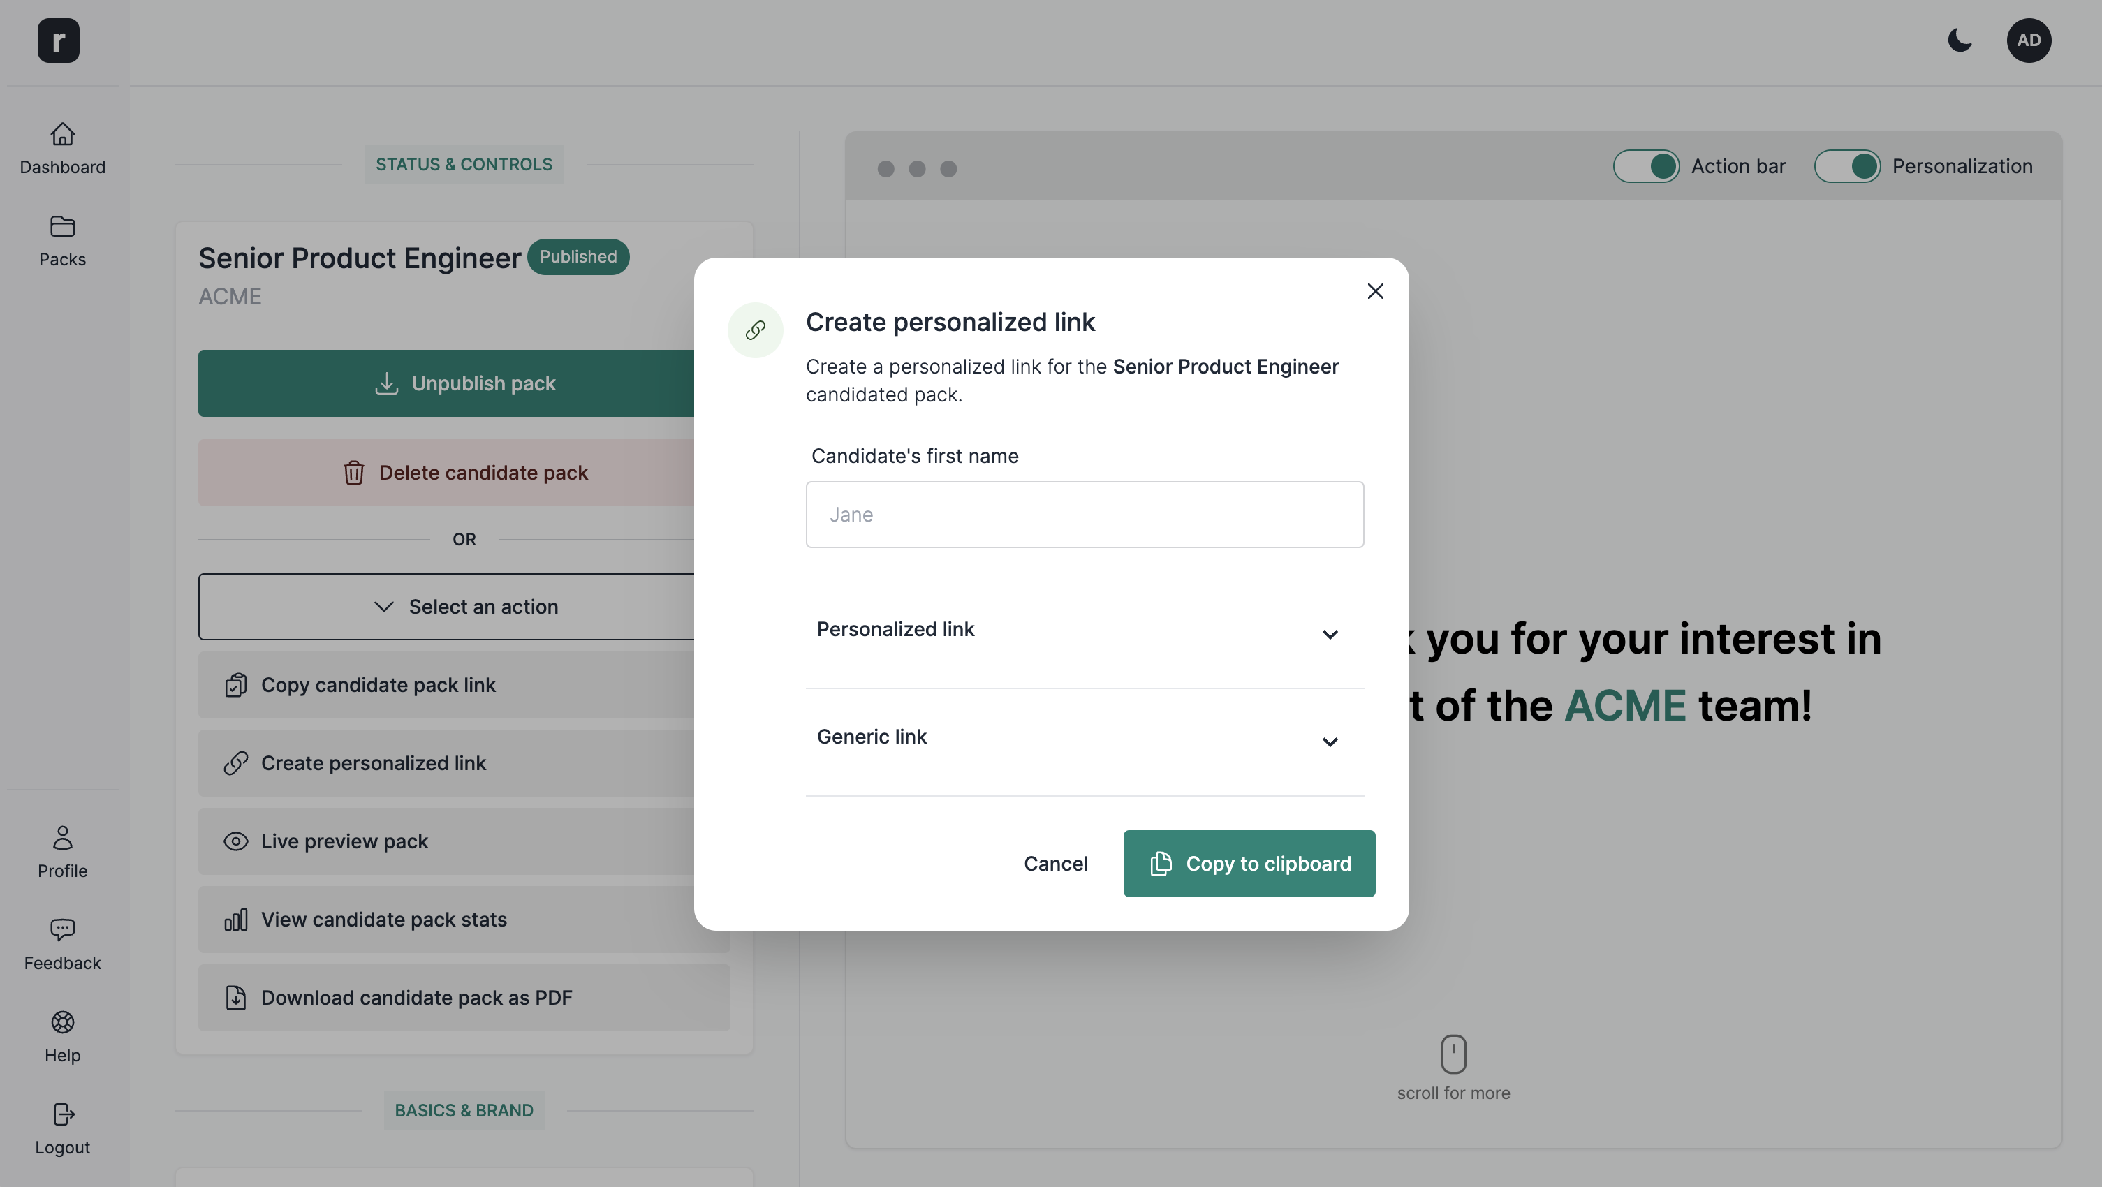Click Unpublish pack button
2102x1187 pixels.
(464, 383)
